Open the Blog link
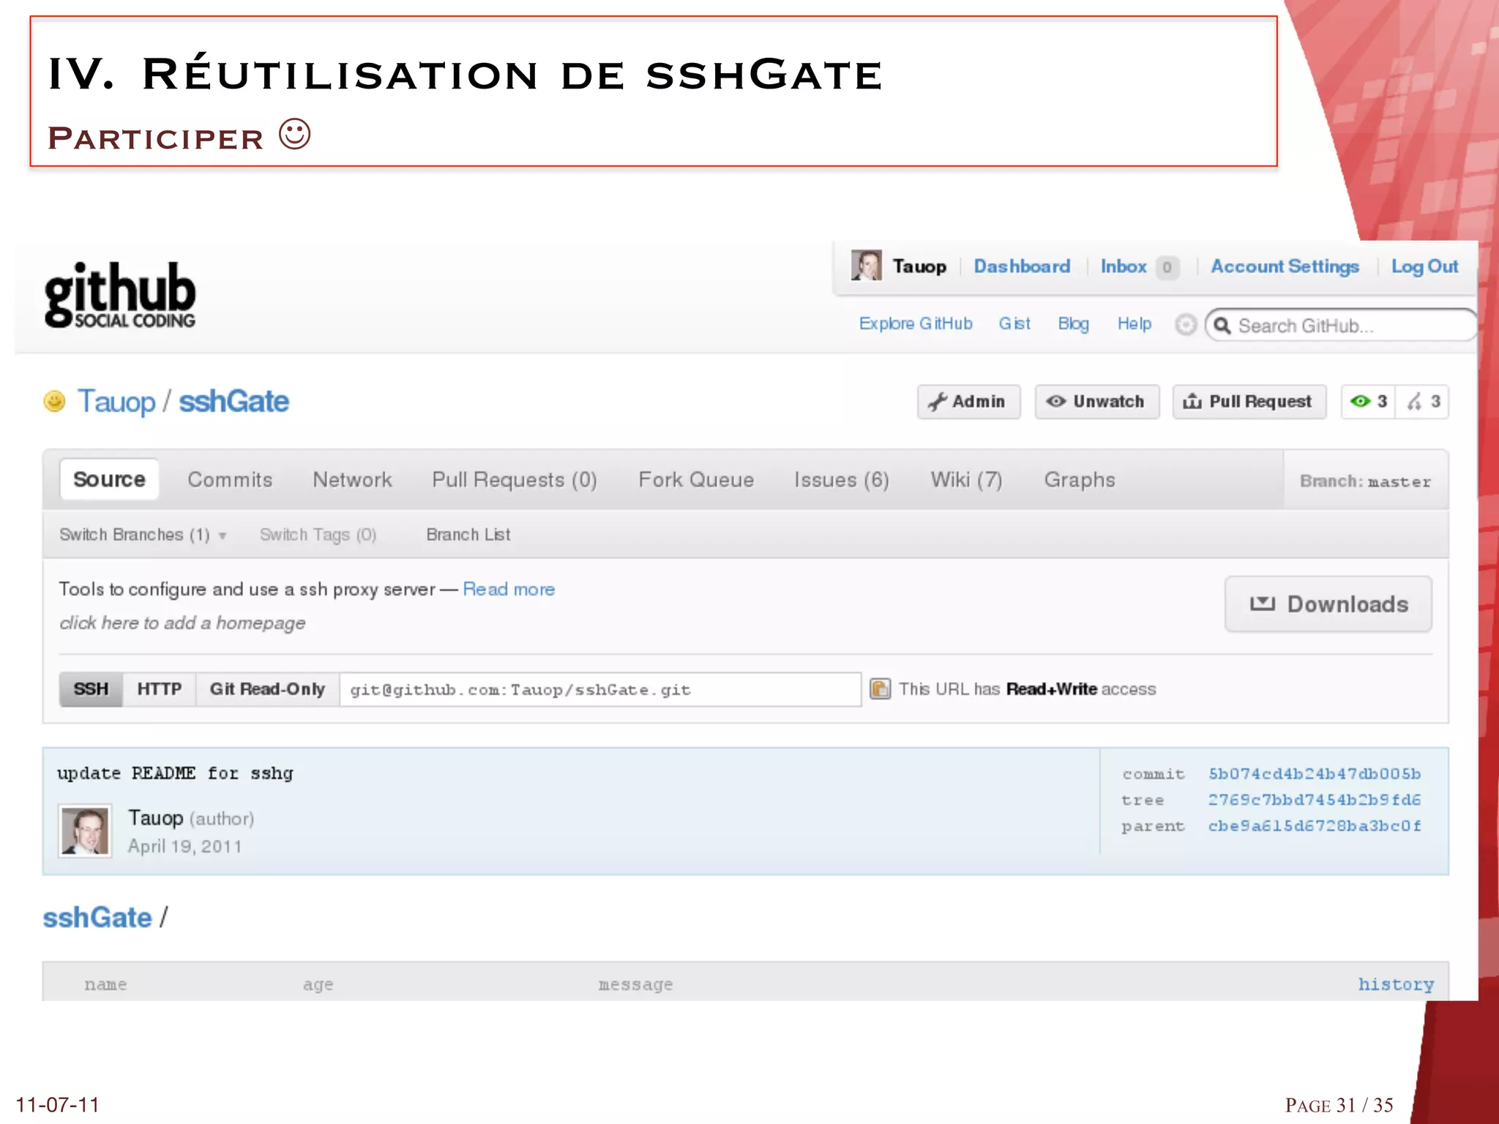1499x1124 pixels. (x=1073, y=323)
